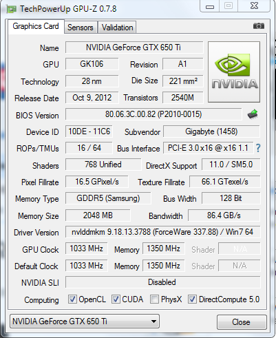Toggle the OpenCL checkbox
This screenshot has height=338, width=276.
[72, 299]
